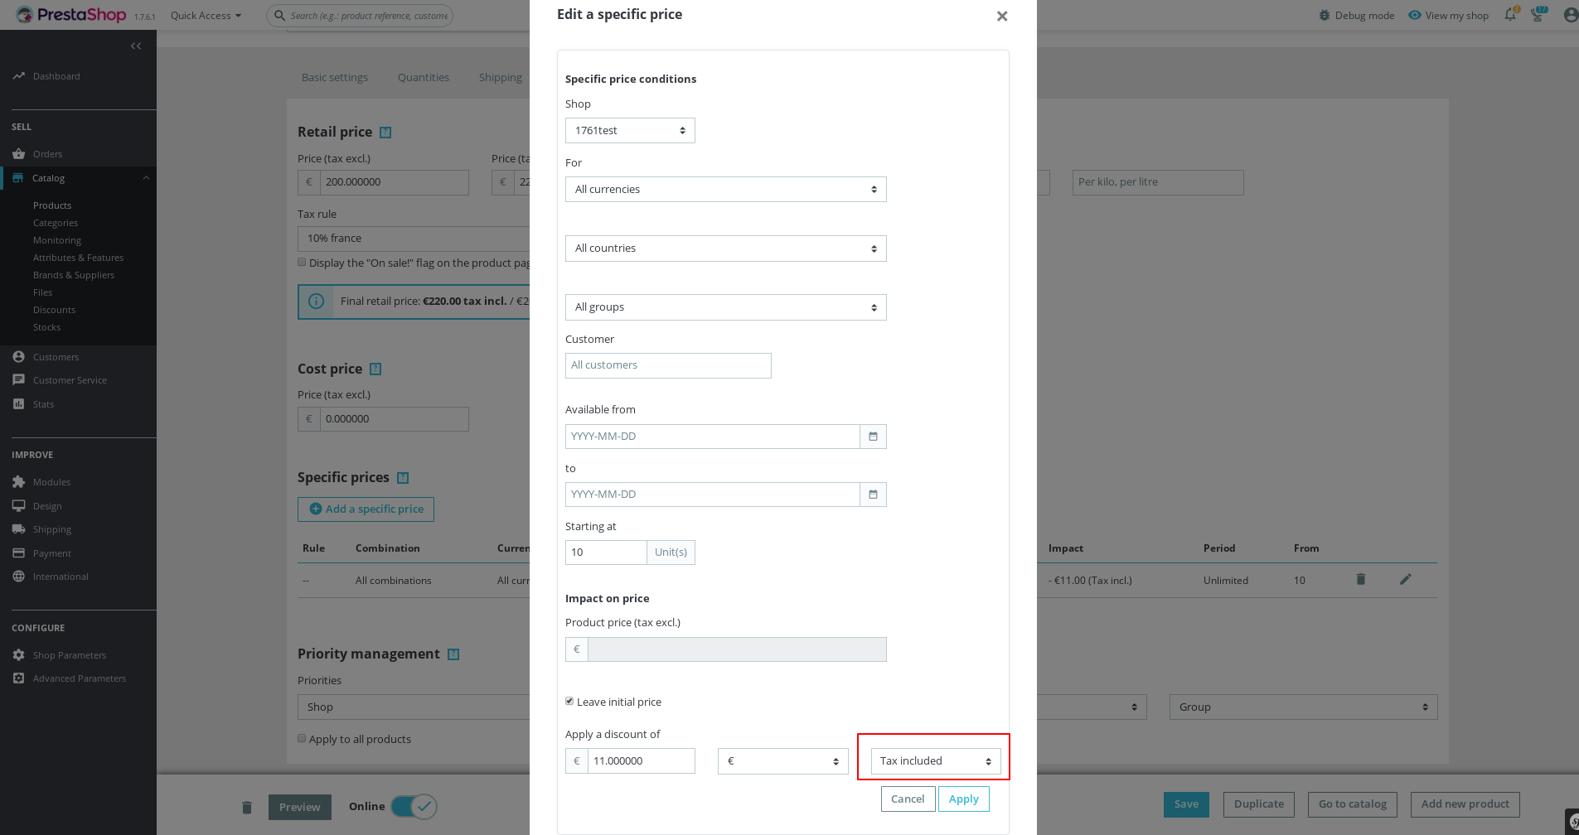Viewport: 1579px width, 835px height.
Task: Collapse the sidebar with the chevrons icon
Action: [x=136, y=46]
